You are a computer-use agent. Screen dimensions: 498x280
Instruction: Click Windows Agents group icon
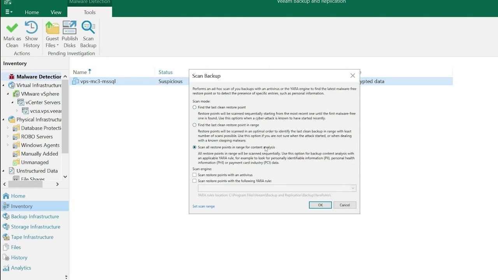click(x=16, y=145)
